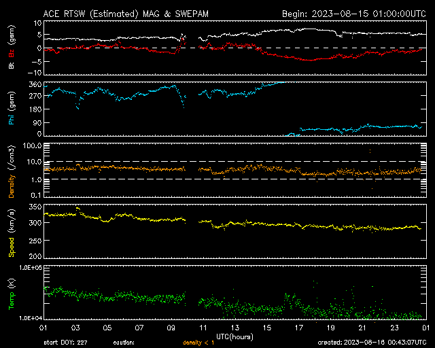This screenshot has height=348, width=435.
Task: Click the '5' tick on Bt Bz axis
Action: coord(39,35)
